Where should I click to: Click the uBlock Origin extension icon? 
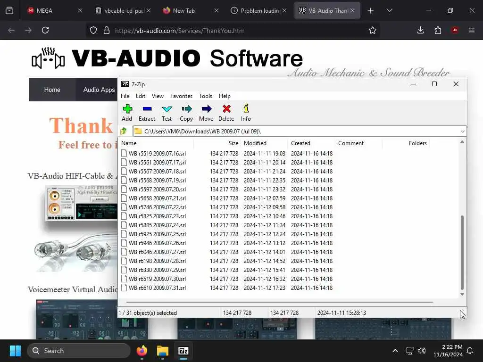tap(455, 30)
